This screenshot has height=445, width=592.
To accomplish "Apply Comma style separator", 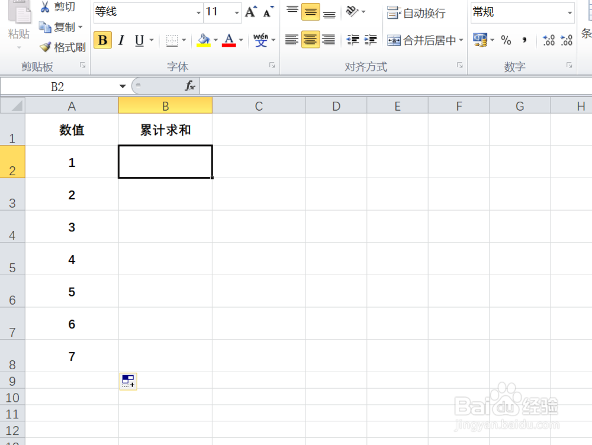I will [x=525, y=40].
